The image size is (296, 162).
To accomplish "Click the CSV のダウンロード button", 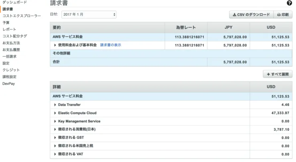I will tap(251, 14).
